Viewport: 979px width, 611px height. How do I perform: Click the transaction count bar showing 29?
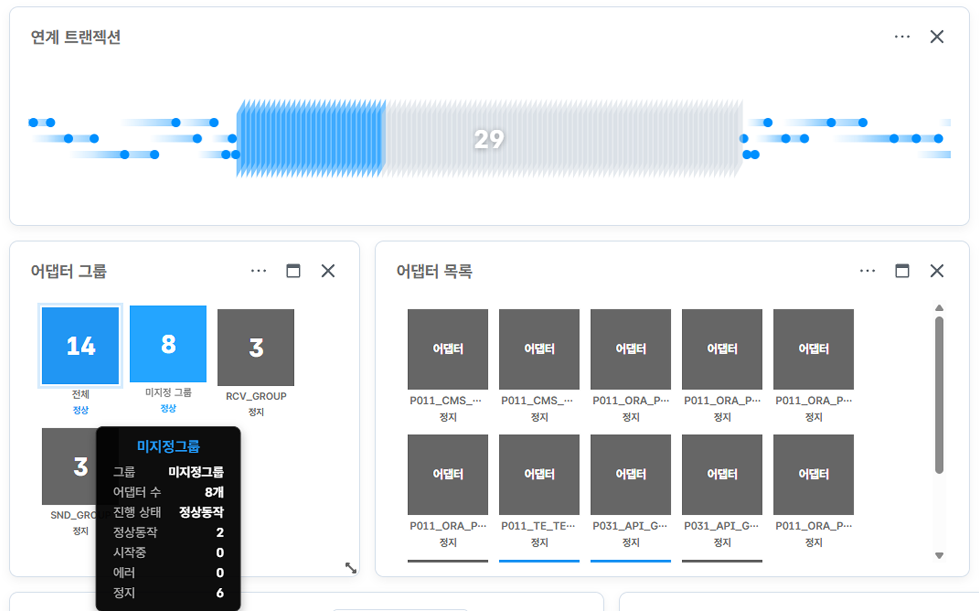(489, 139)
